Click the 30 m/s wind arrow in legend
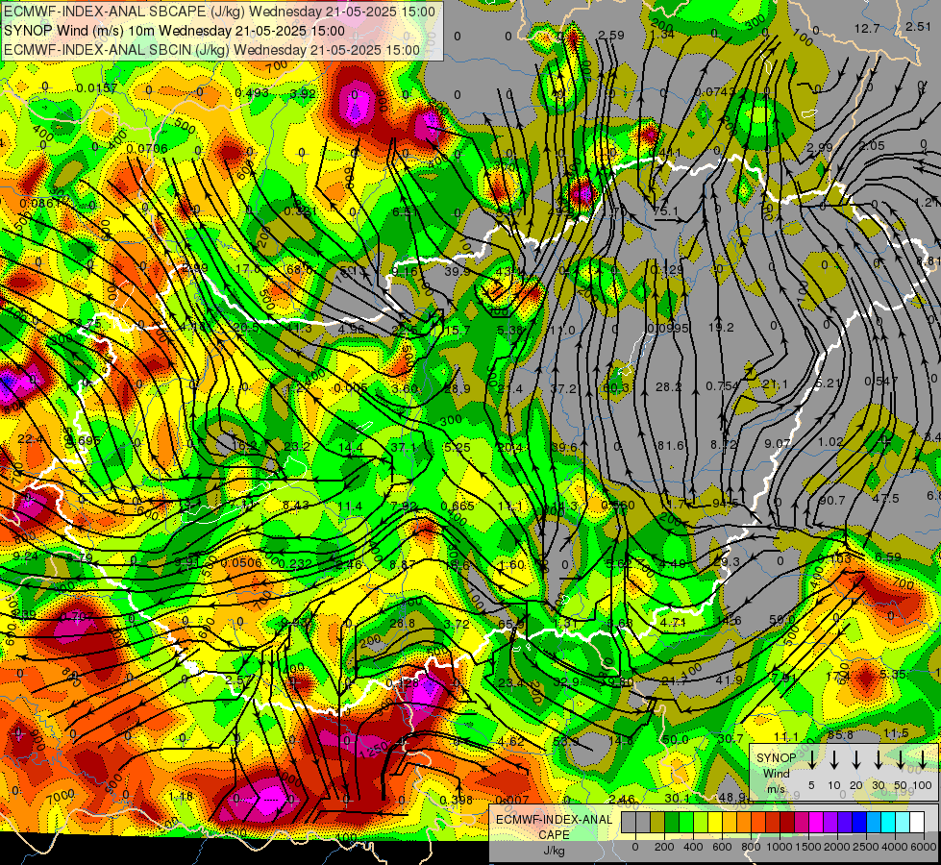Viewport: 941px width, 865px height. [x=878, y=759]
